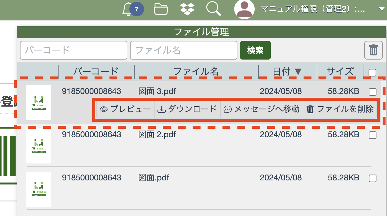The image size is (387, 216).
Task: Click ダウンロード for 図面 3.pdf
Action: coord(187,109)
